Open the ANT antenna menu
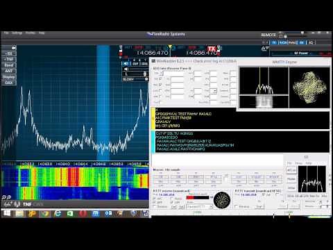This screenshot has height=250, width=333. [x=9, y=71]
